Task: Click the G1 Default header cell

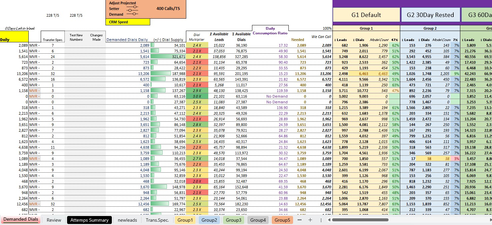Action: [x=366, y=15]
